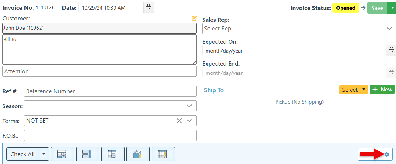Open the Expected End calendar picker
396x164 pixels.
point(391,73)
